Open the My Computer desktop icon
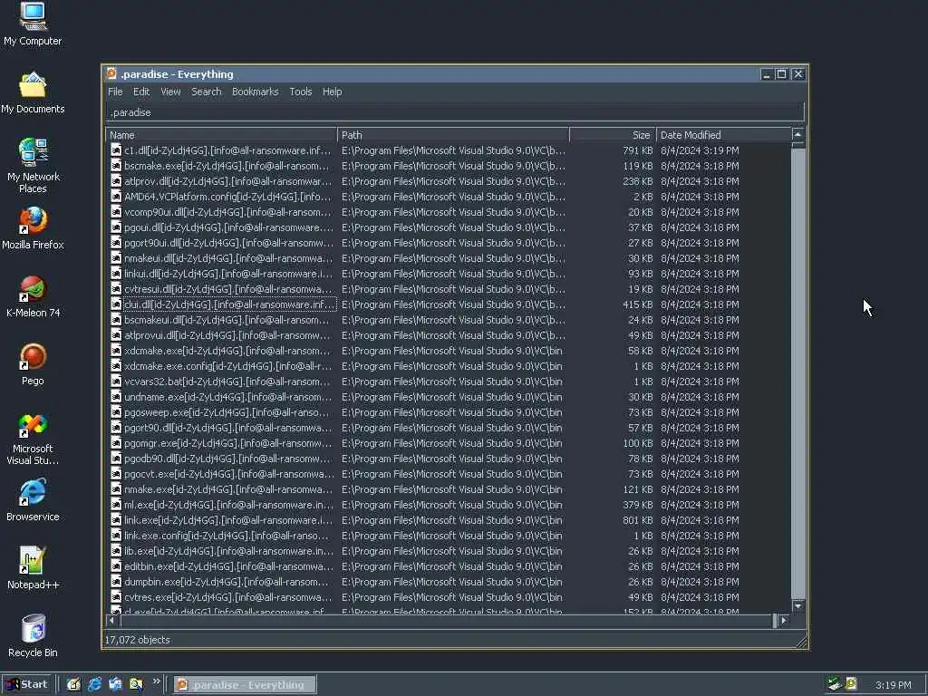Screen dimensions: 928x696 33,24
